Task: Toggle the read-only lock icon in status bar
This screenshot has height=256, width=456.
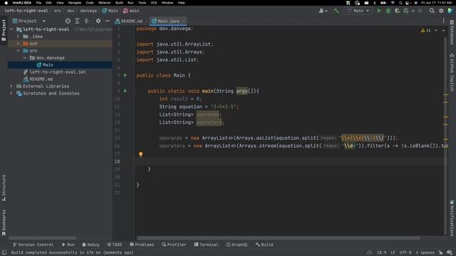Action: point(440,252)
